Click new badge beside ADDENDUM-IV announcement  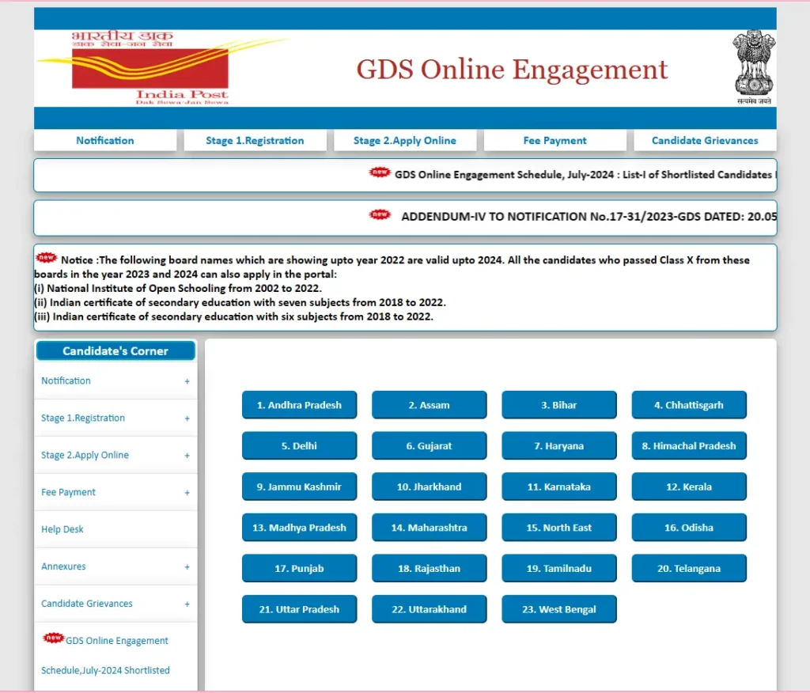tap(380, 215)
